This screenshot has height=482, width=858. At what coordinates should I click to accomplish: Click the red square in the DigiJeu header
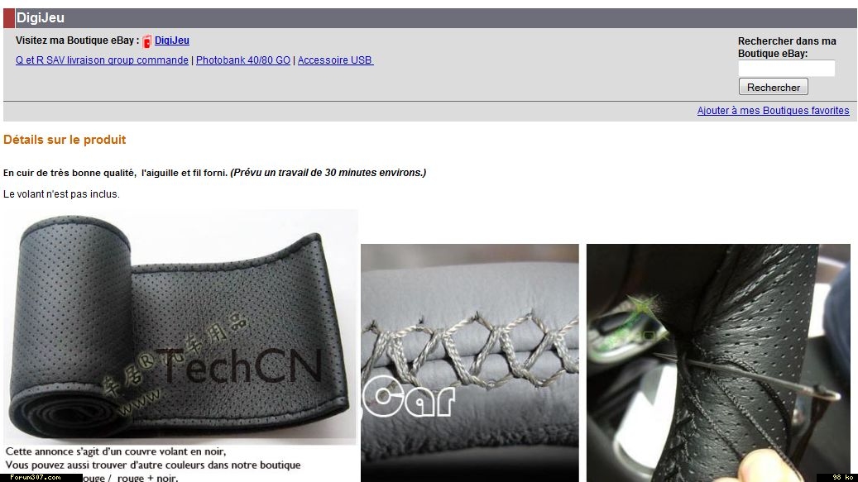9,18
